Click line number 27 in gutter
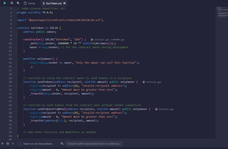Screen dimensions: 228x149 pos(10,109)
